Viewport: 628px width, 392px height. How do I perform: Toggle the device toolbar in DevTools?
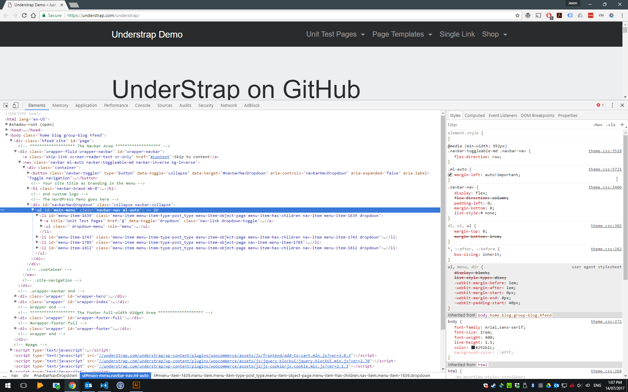(15, 105)
